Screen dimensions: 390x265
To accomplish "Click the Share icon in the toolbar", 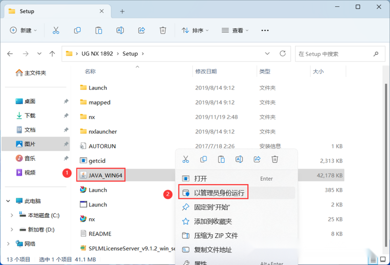I will point(142,30).
